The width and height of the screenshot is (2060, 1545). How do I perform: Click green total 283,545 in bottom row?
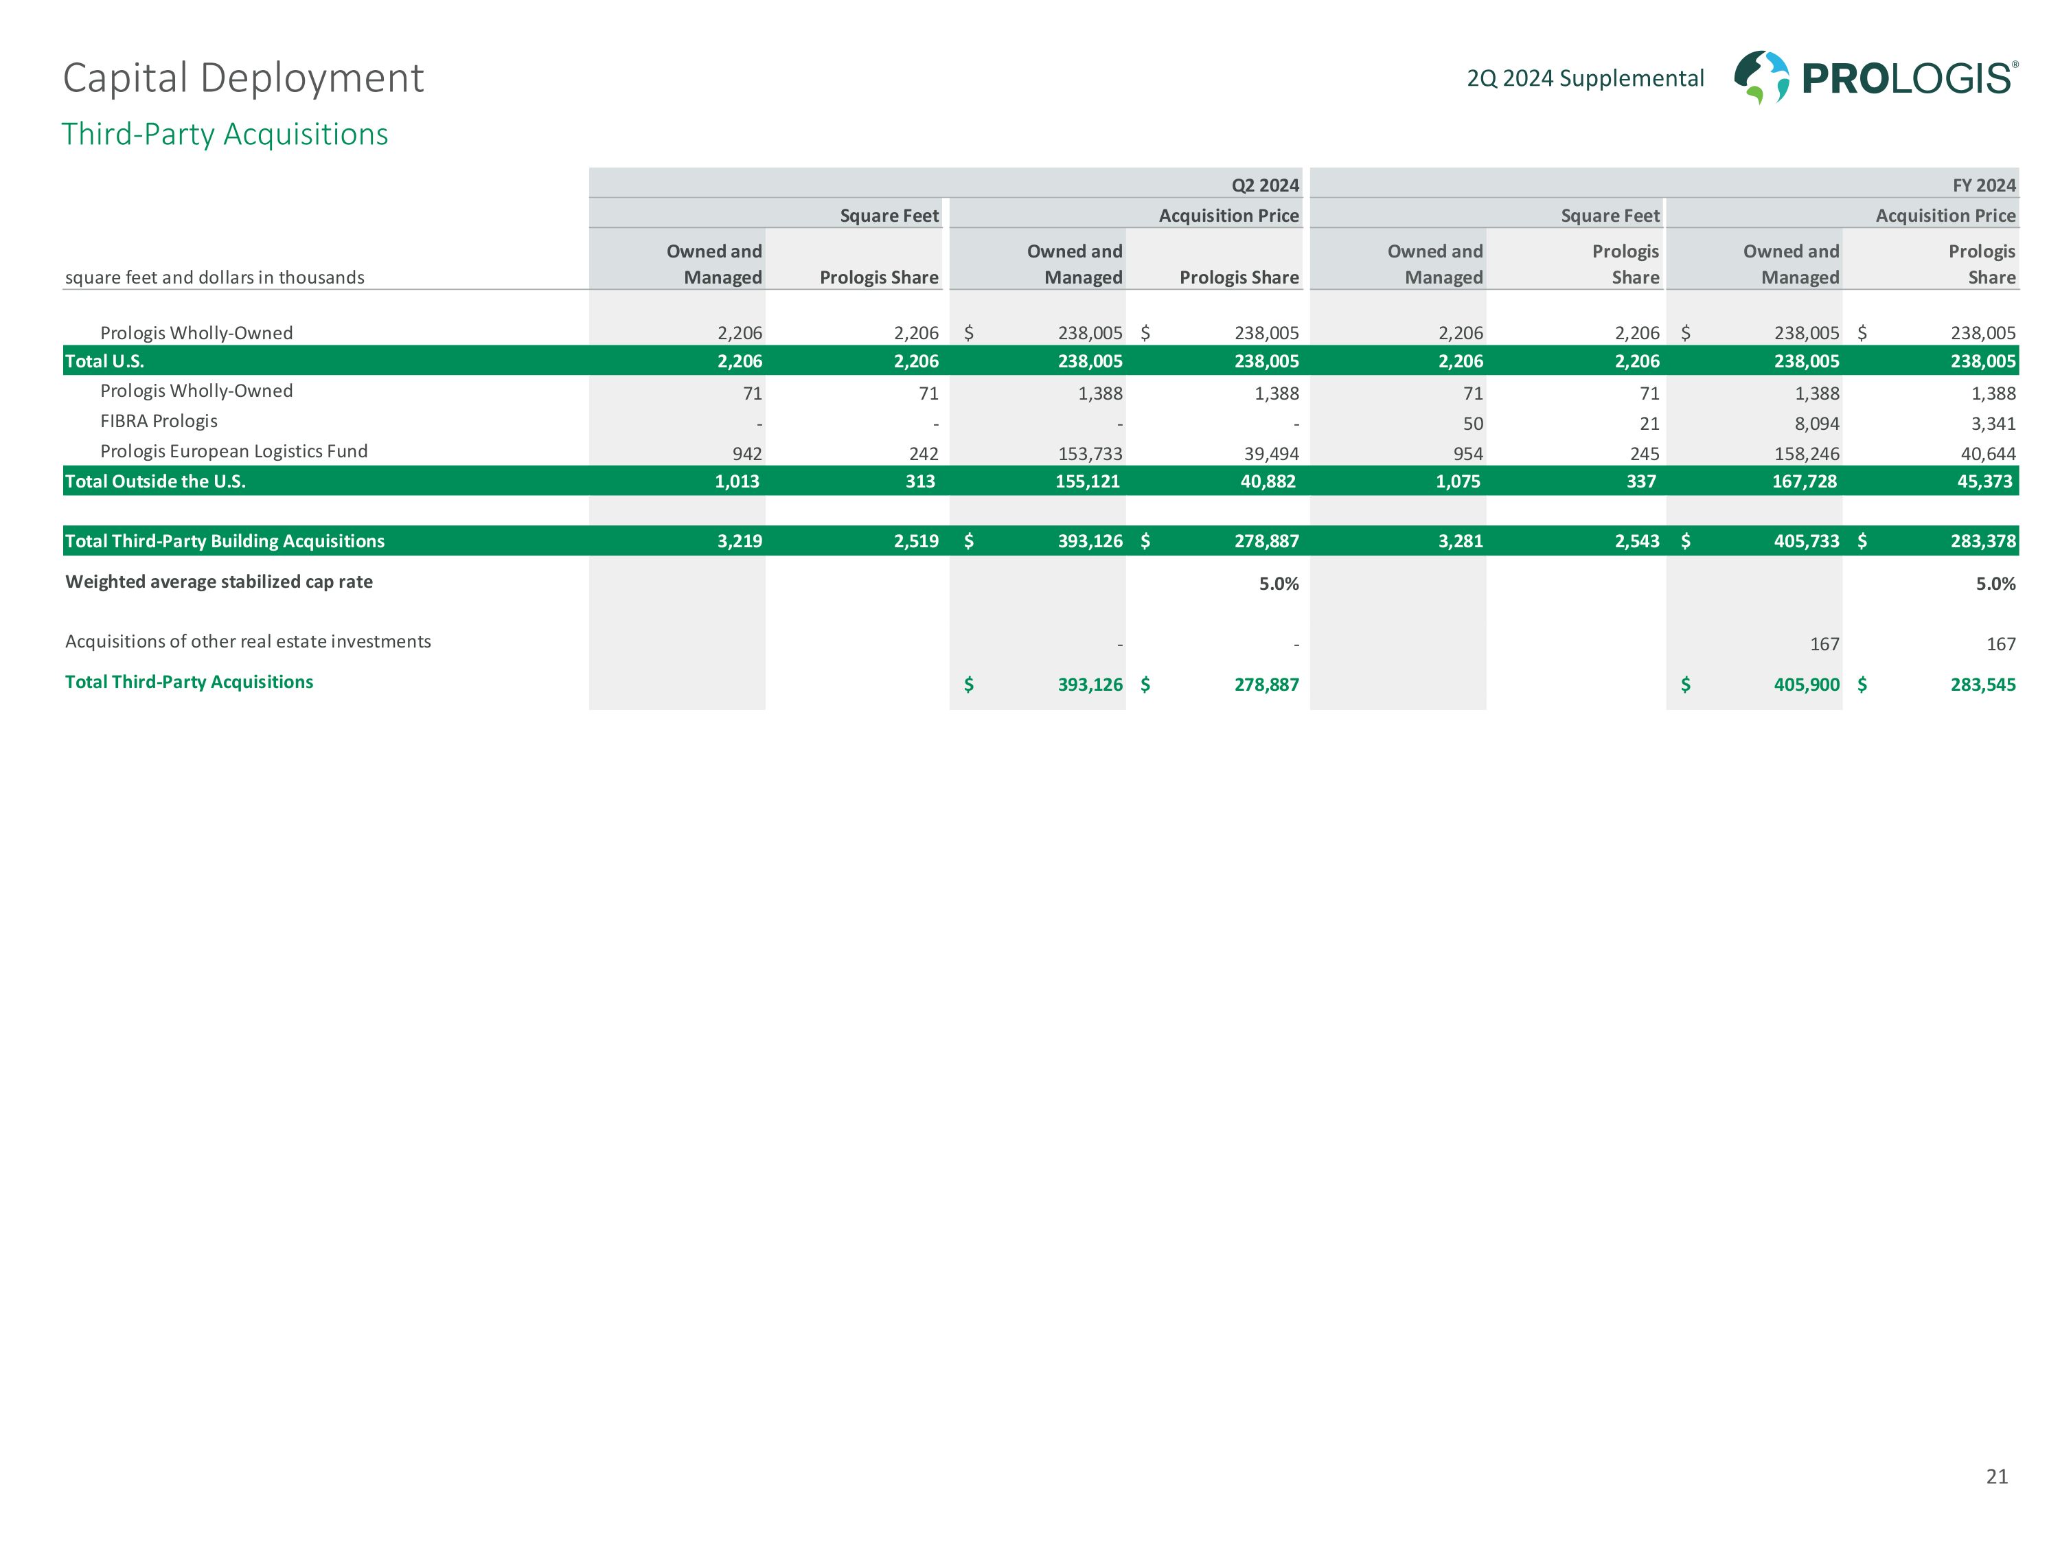[x=1984, y=685]
